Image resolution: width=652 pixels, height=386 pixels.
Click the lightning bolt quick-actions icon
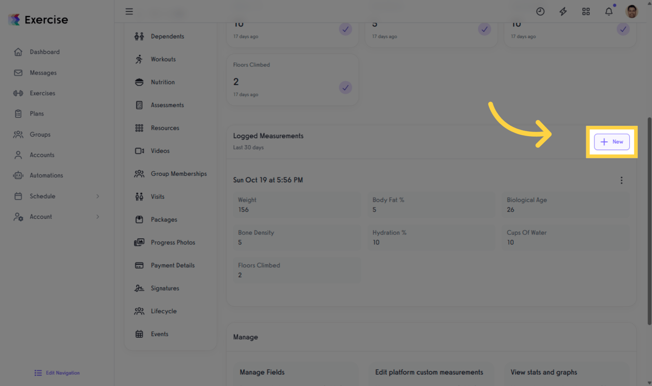click(x=563, y=11)
